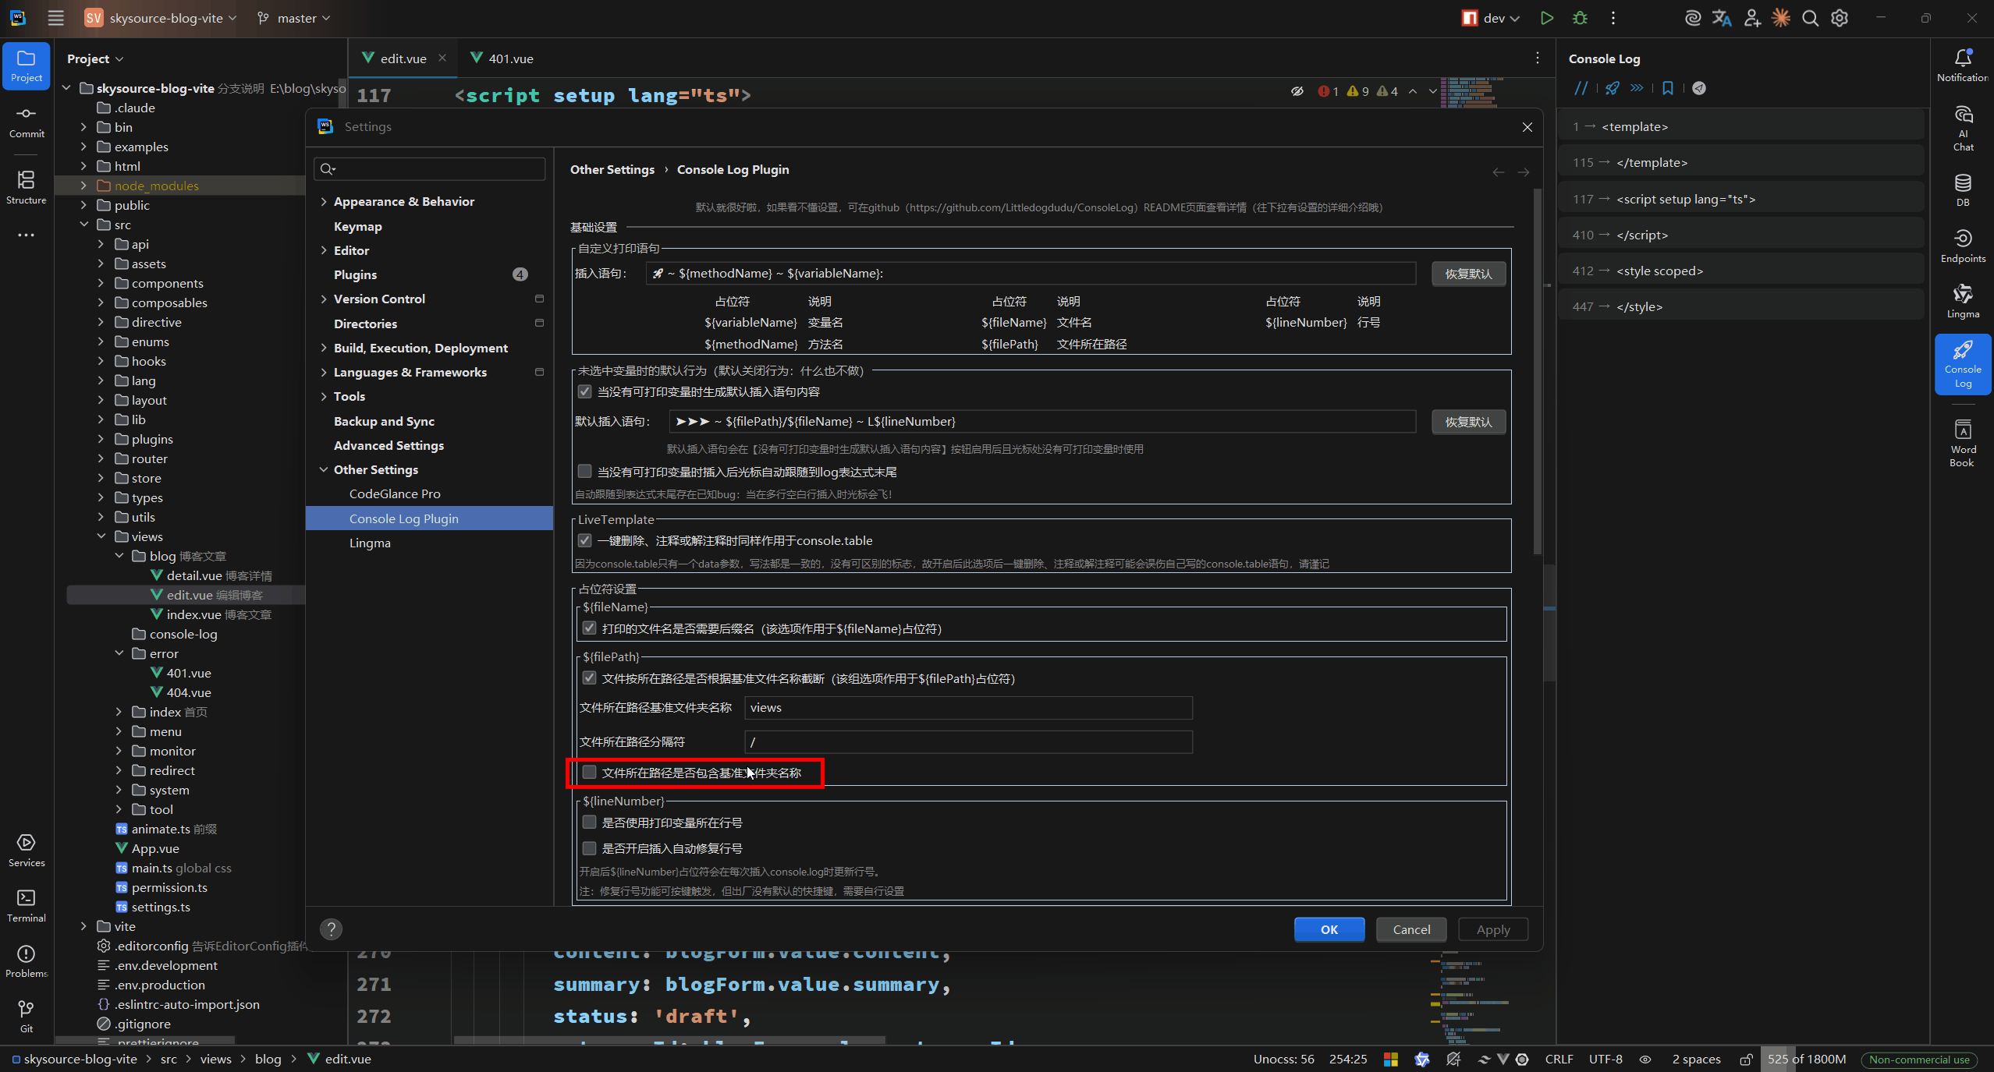Viewport: 1994px width, 1072px height.
Task: Open the Endpoints panel
Action: [1963, 246]
